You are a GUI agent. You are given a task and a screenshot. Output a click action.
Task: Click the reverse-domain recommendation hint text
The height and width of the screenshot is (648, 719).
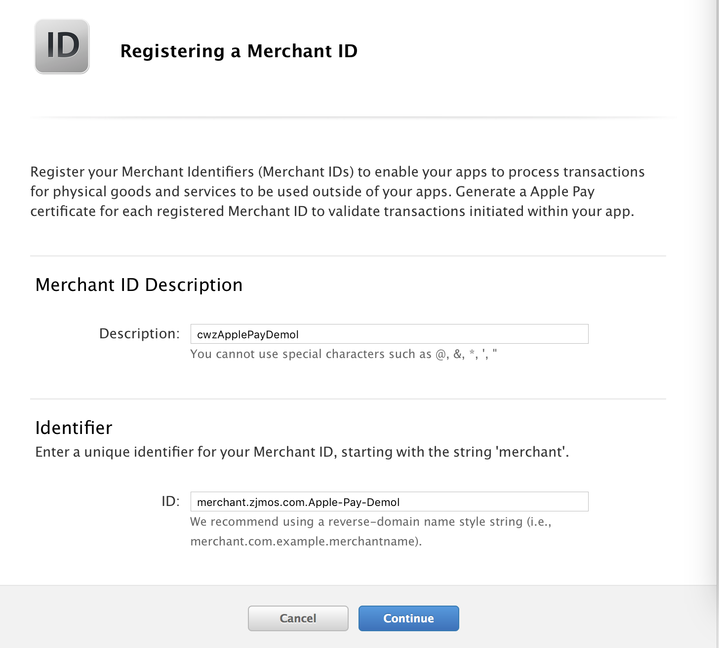(371, 532)
